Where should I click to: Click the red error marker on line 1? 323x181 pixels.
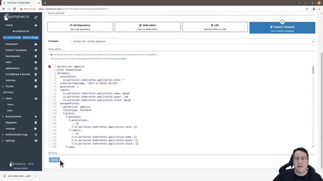click(49, 66)
